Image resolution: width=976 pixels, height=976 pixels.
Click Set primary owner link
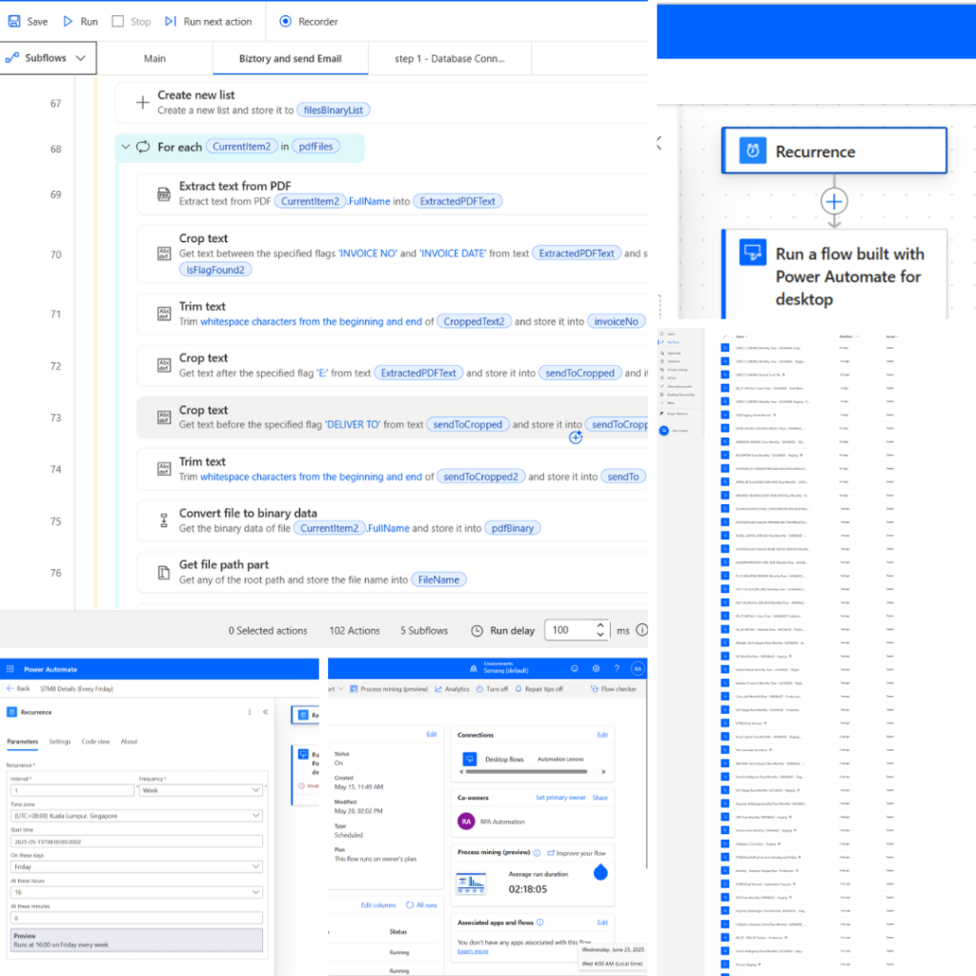point(559,798)
